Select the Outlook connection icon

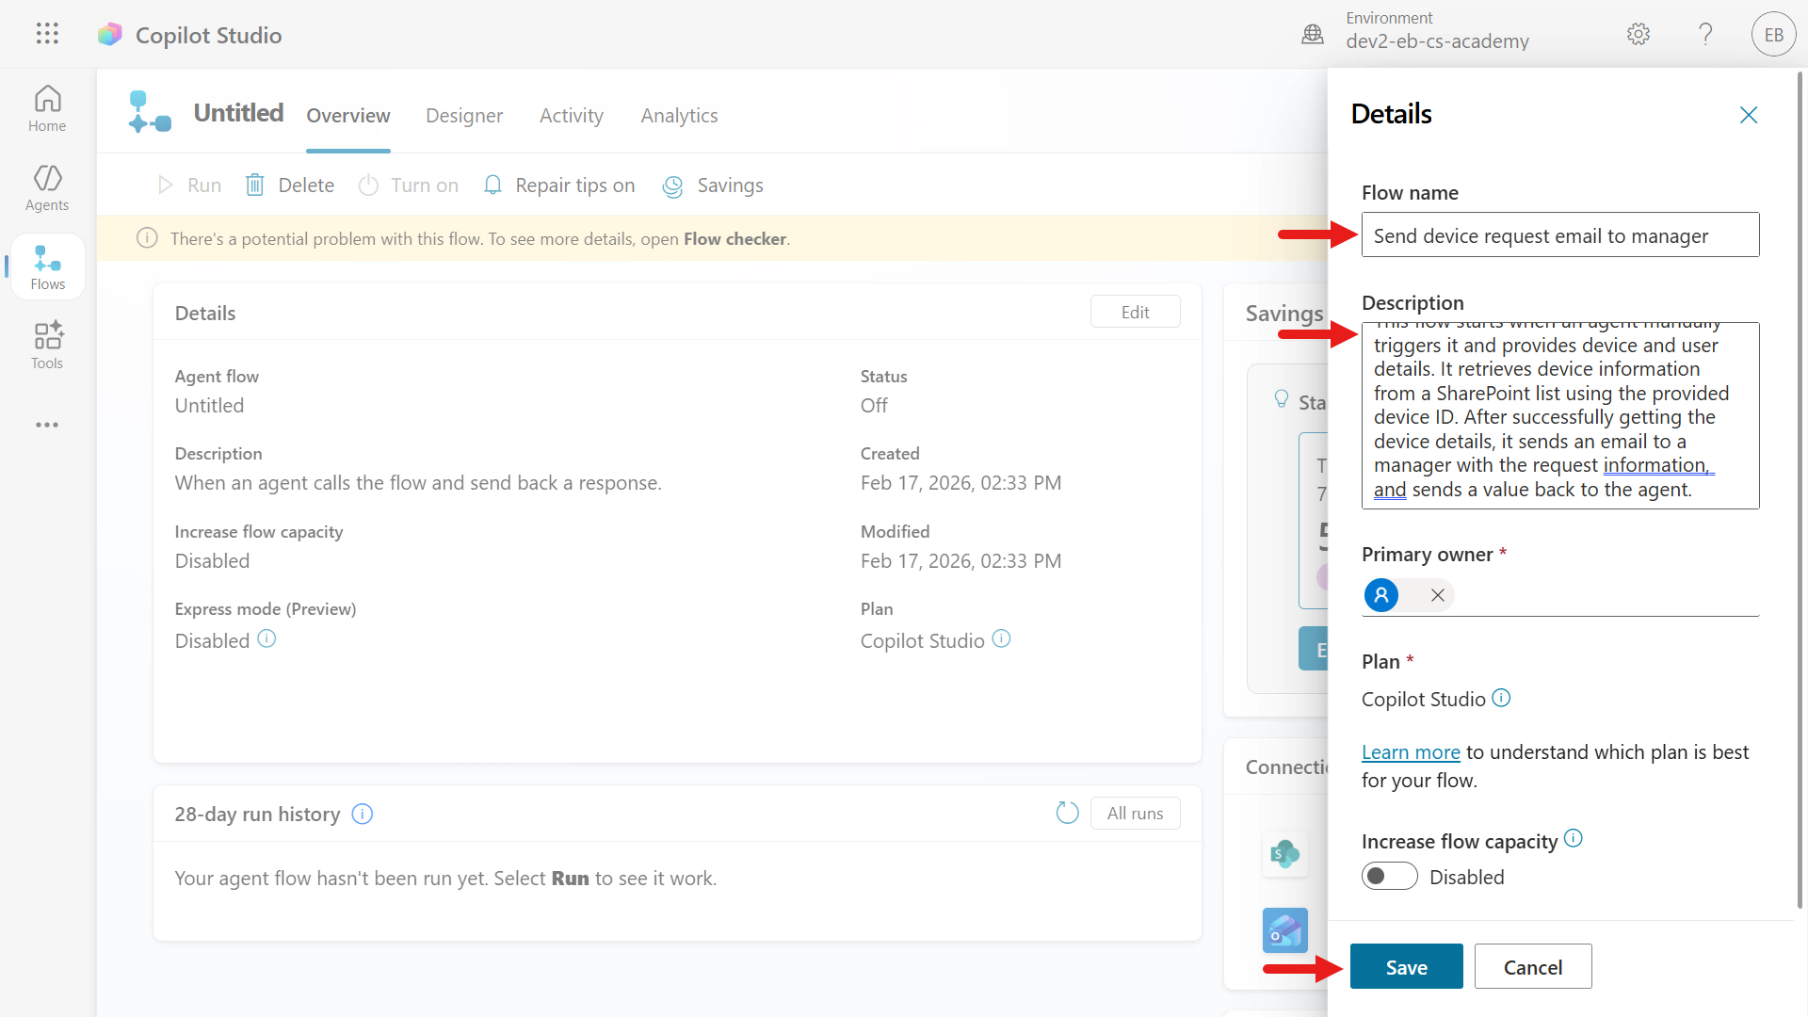[1284, 930]
